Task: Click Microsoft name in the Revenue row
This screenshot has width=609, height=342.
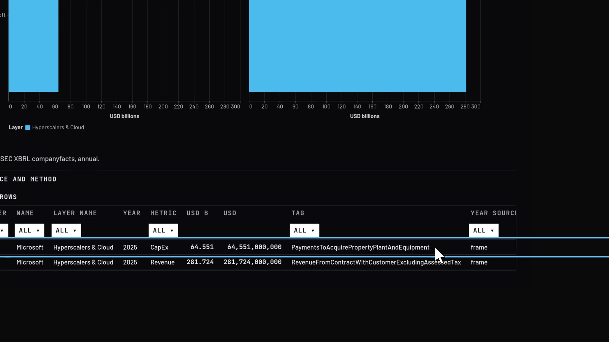Action: pos(30,262)
